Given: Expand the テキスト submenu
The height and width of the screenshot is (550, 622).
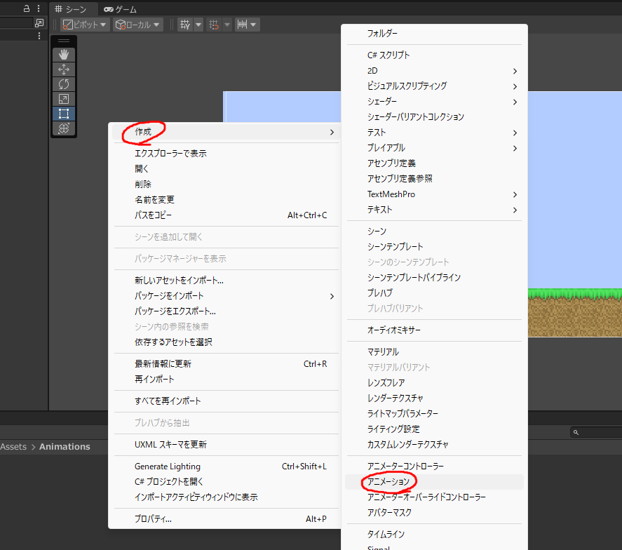Looking at the screenshot, I should coord(434,210).
